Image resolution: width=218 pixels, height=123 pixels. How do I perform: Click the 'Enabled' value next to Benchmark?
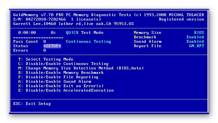click(195, 37)
